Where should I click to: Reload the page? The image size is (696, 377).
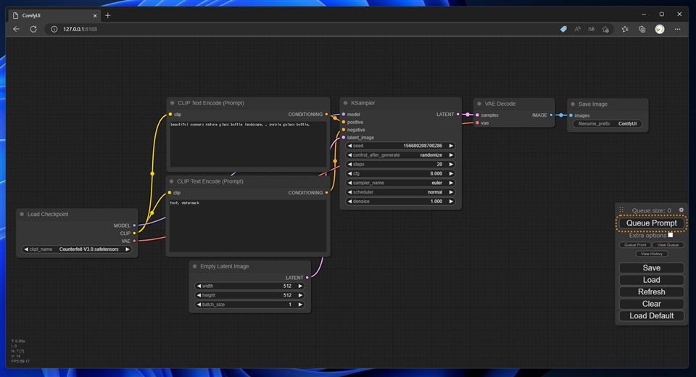[33, 29]
